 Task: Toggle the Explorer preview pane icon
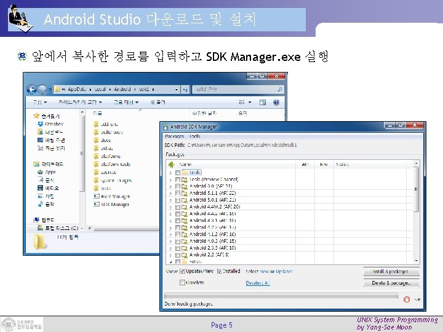(263, 102)
